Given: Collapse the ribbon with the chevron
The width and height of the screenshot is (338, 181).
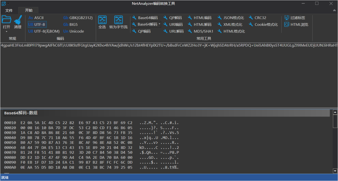Looking at the screenshot, I should (x=334, y=10).
